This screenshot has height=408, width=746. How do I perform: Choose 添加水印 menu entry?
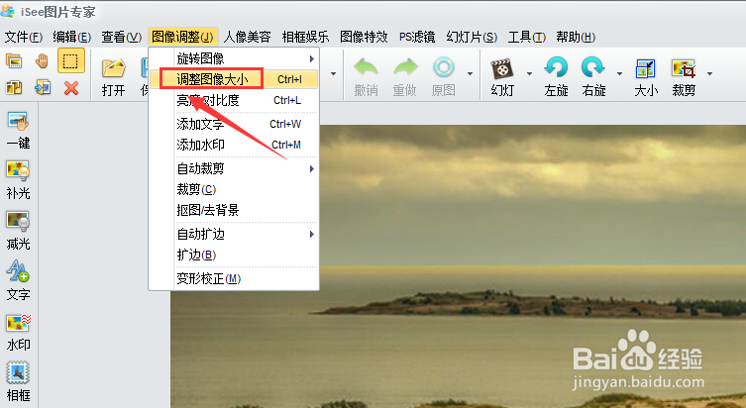[234, 145]
